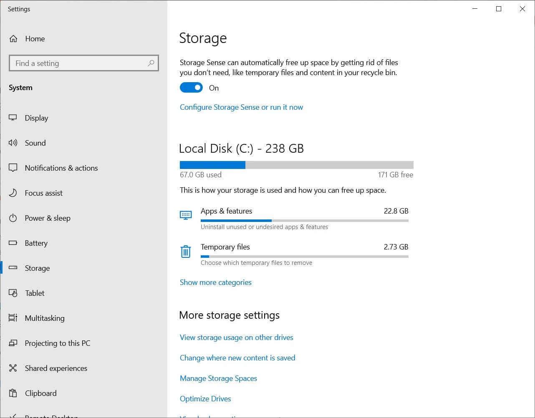Open Configure Storage Sense or run it now
The image size is (535, 418).
click(x=241, y=107)
